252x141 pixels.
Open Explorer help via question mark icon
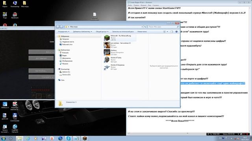(x=176, y=32)
